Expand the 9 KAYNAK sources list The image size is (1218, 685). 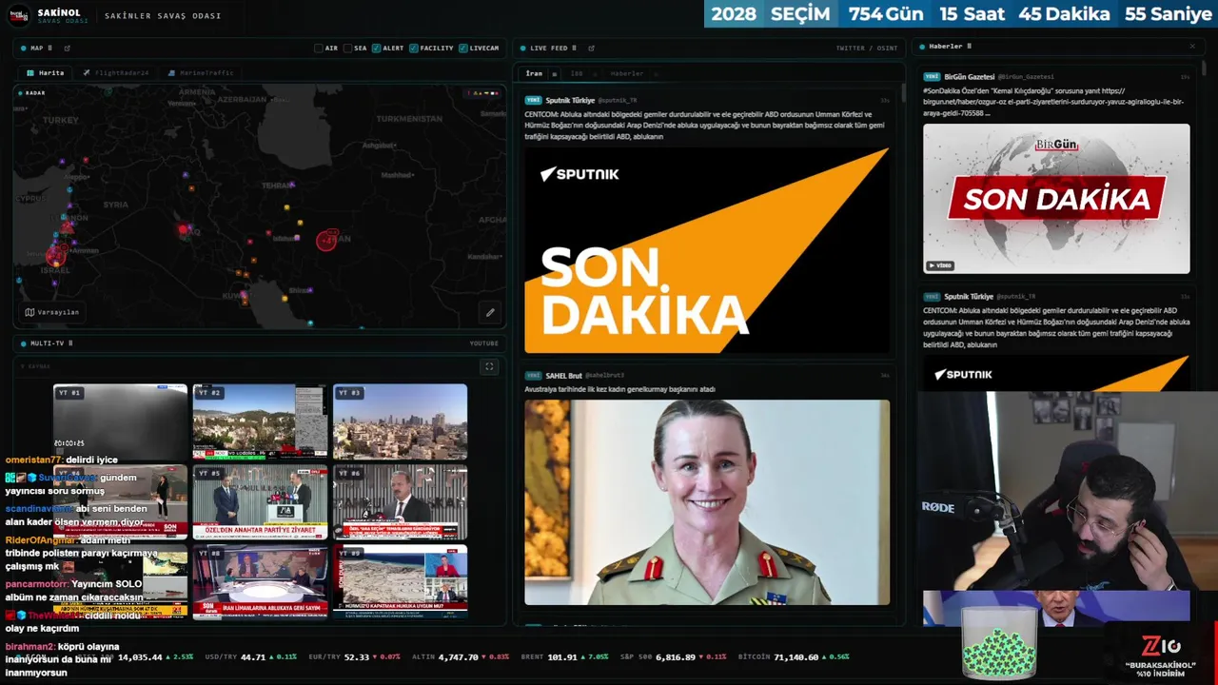(x=36, y=366)
